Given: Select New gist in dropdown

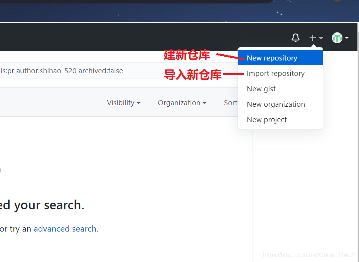Looking at the screenshot, I should point(280,89).
